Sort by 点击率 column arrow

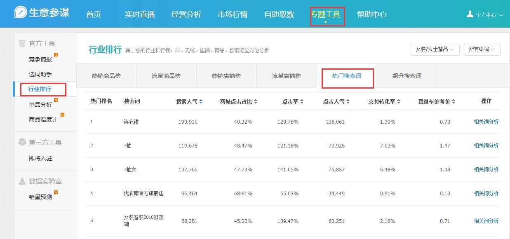pyautogui.click(x=302, y=101)
